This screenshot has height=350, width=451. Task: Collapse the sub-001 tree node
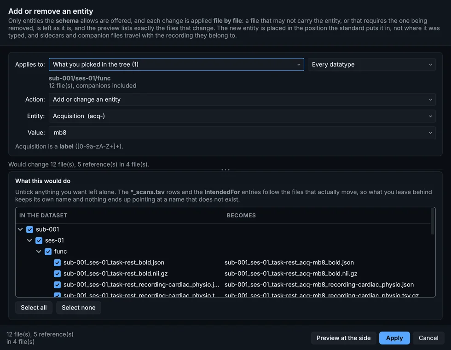pyautogui.click(x=20, y=229)
